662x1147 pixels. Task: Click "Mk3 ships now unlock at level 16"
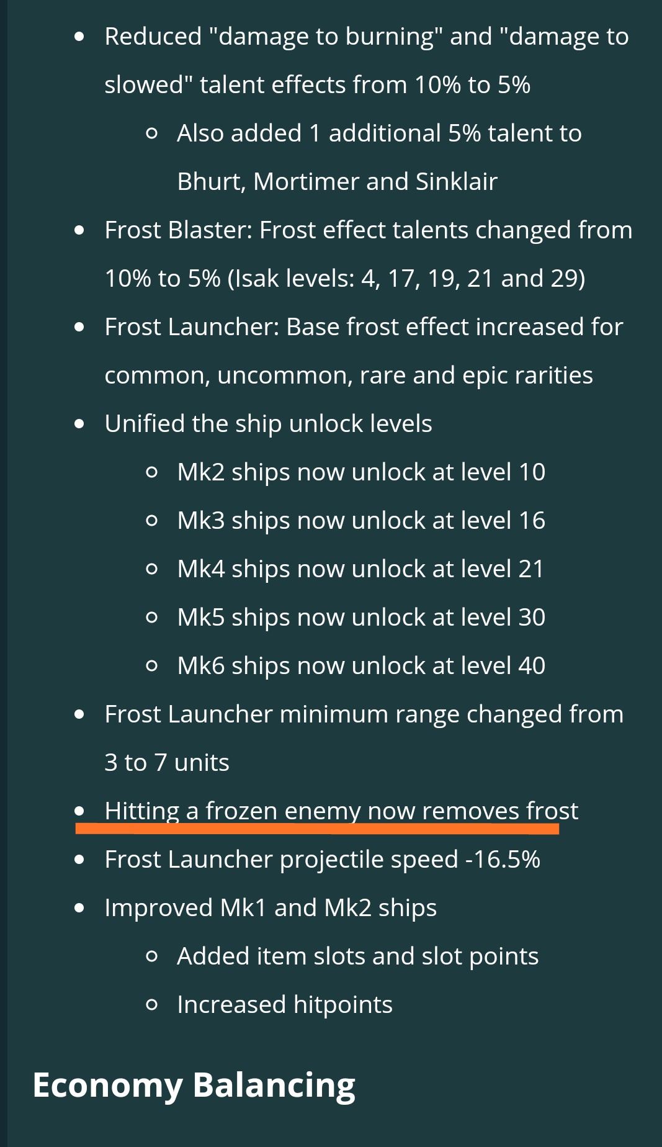click(360, 521)
